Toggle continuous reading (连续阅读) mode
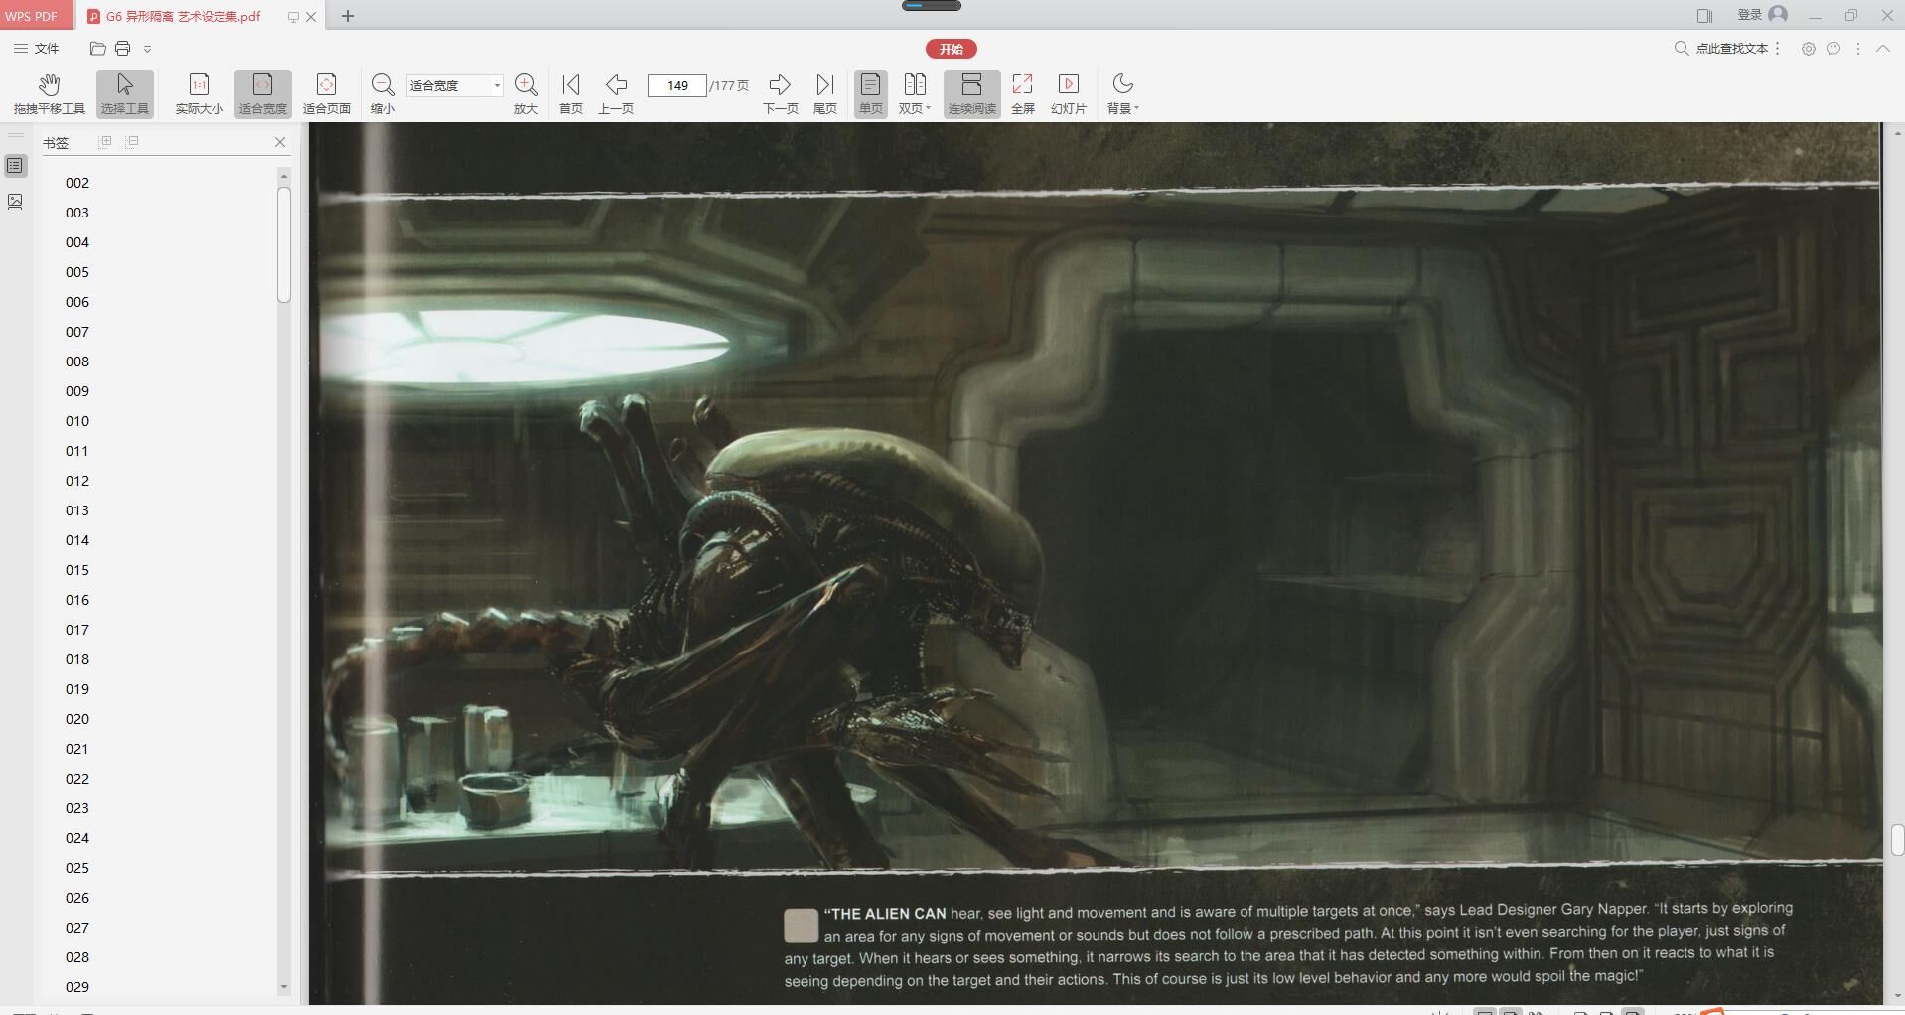 [971, 93]
